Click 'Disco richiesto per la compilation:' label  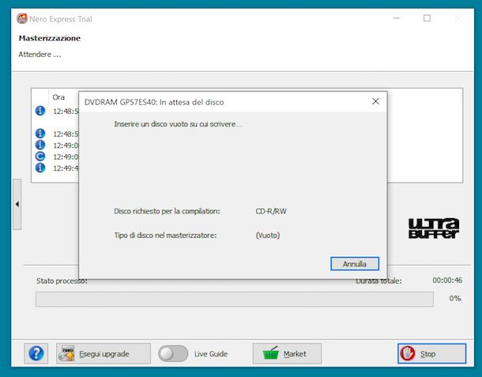click(167, 211)
